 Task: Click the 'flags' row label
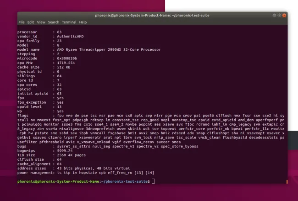tap(23, 116)
